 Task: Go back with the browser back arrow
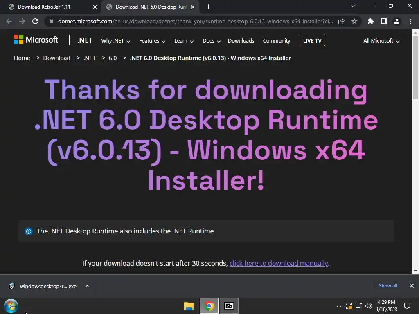click(9, 21)
